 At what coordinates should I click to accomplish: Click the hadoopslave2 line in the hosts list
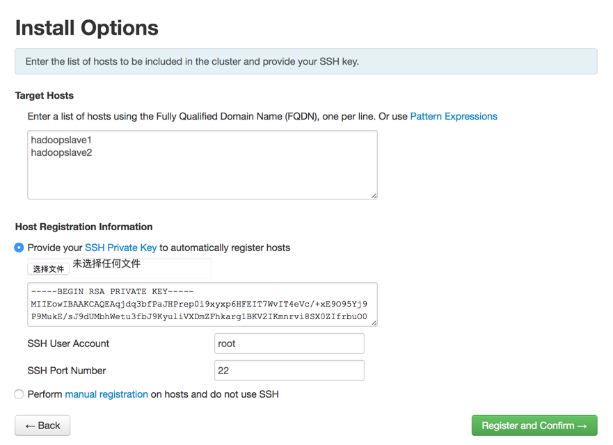click(x=61, y=152)
